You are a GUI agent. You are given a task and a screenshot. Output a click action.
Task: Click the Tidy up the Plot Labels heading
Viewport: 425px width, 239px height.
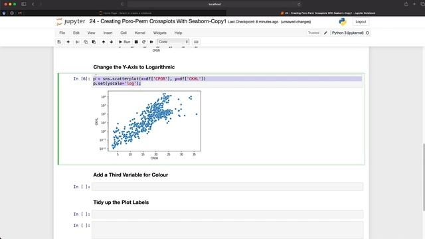pos(121,202)
